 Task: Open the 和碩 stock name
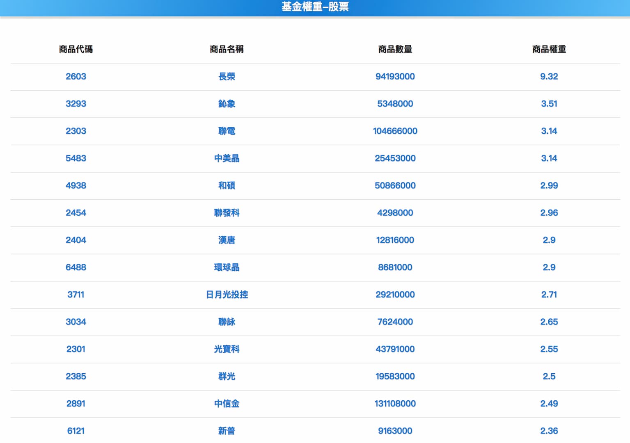coord(227,185)
